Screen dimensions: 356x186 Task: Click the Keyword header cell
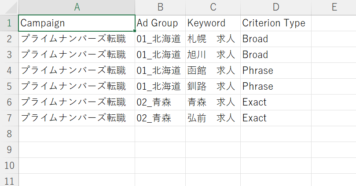213,23
